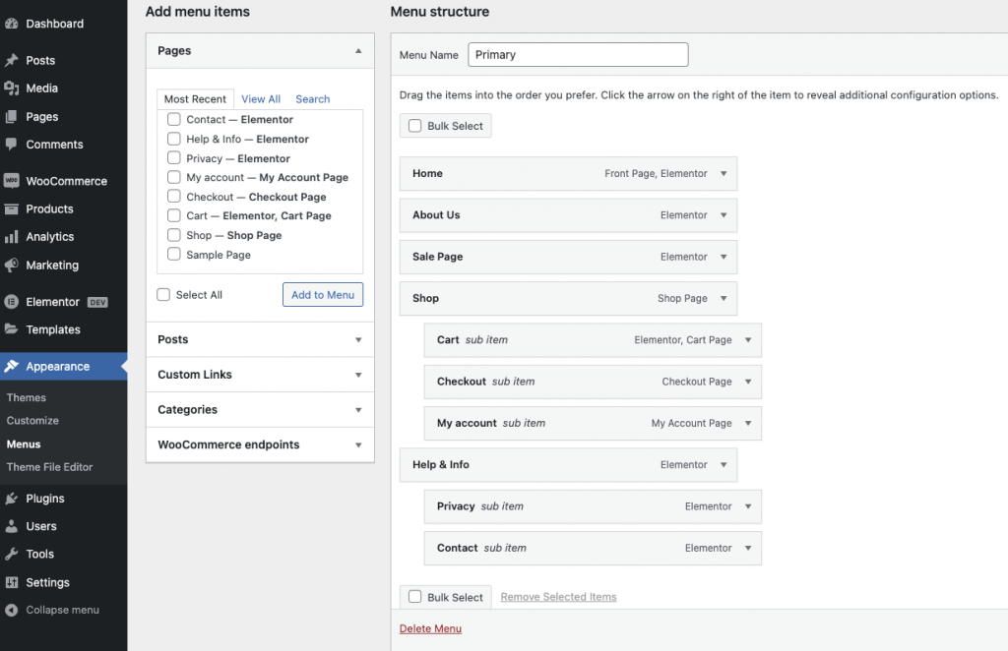Switch to the View All tab
The height and width of the screenshot is (651, 1008).
[x=261, y=99]
